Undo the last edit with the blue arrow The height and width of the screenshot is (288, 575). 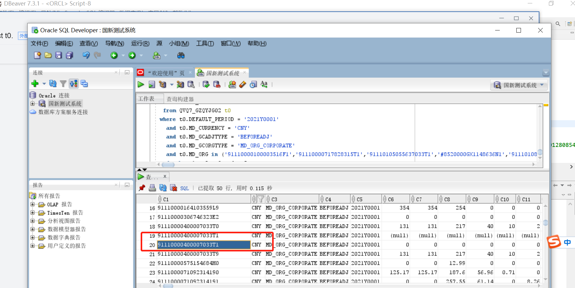pyautogui.click(x=86, y=55)
